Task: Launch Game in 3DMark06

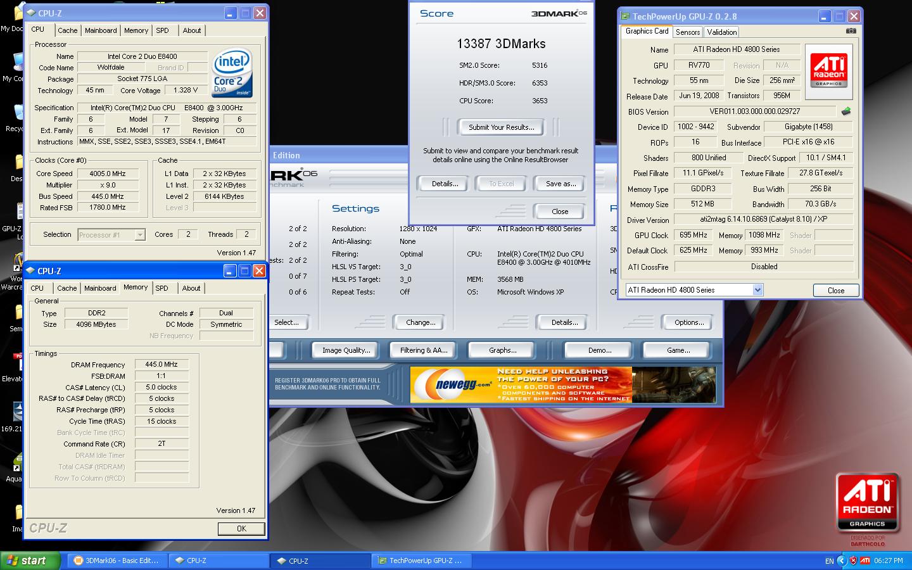Action: [x=678, y=350]
